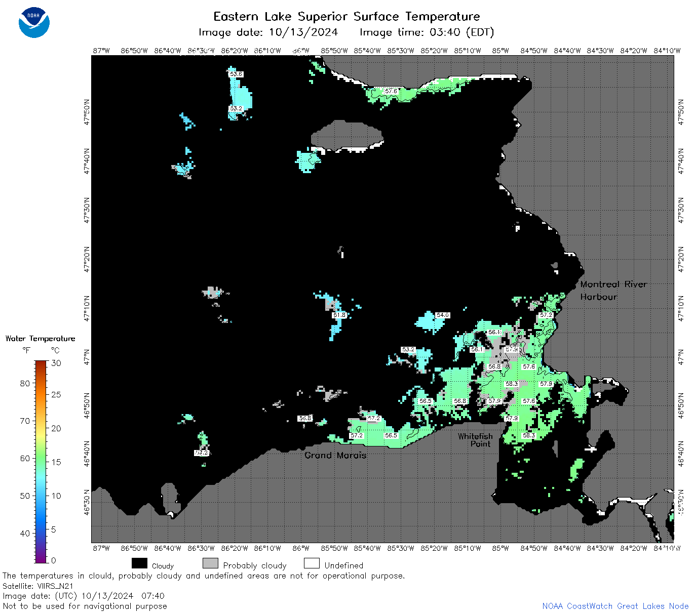
Task: Click the 51.8 temperature reading on the map
Action: click(x=339, y=315)
